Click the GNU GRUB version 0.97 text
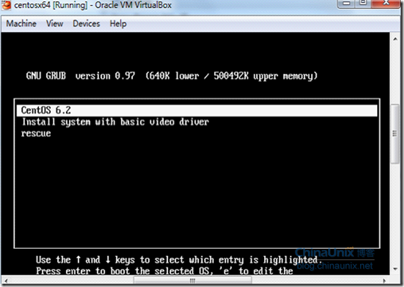404x287 pixels. click(x=81, y=76)
